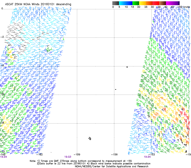Click the green 15–20 knot legend segment
The height and width of the screenshot is (168, 191).
click(136, 3)
